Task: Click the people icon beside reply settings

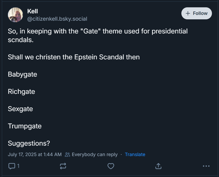Action: tap(67, 155)
